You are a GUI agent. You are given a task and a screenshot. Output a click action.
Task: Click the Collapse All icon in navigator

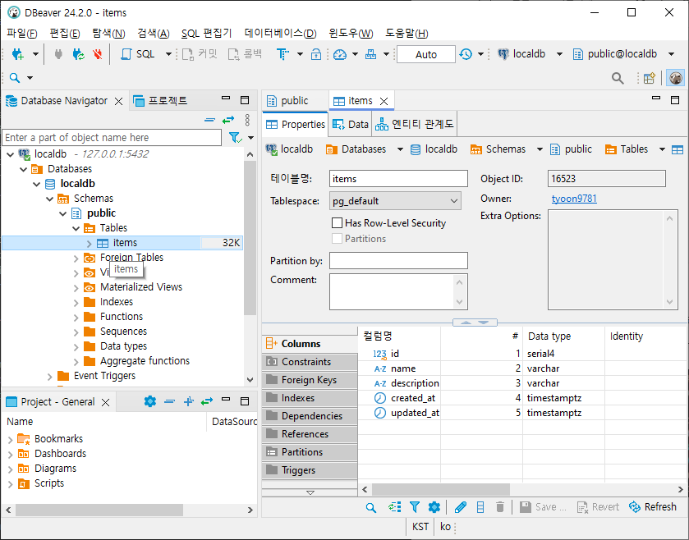click(210, 120)
